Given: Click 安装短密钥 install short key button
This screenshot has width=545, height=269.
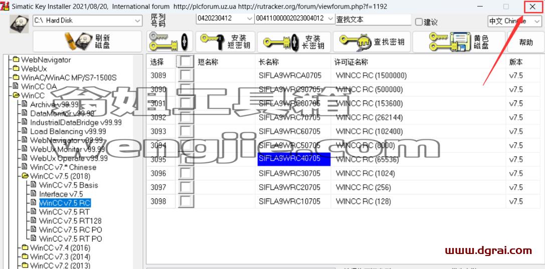Looking at the screenshot, I should [x=225, y=41].
